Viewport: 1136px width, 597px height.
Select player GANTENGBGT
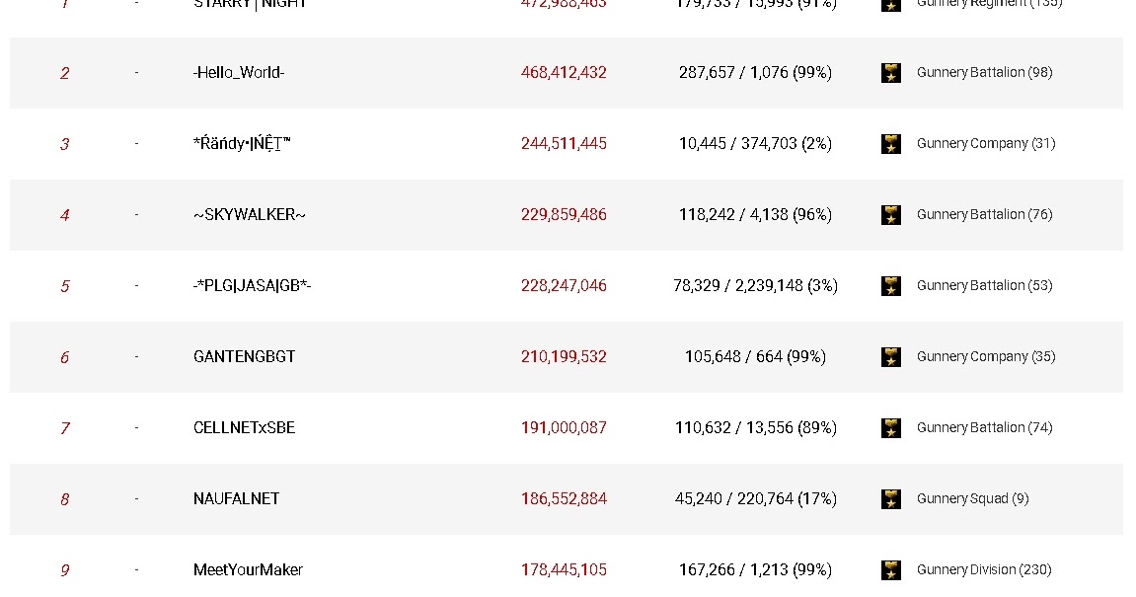244,357
